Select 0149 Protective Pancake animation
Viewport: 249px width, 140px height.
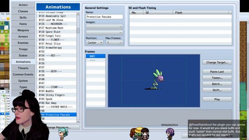56,115
